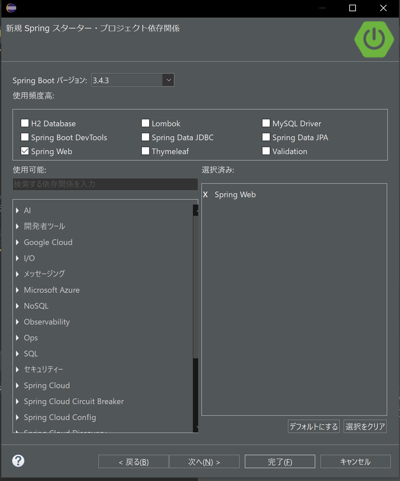Tick the Validation checkbox
This screenshot has height=481, width=400.
266,151
